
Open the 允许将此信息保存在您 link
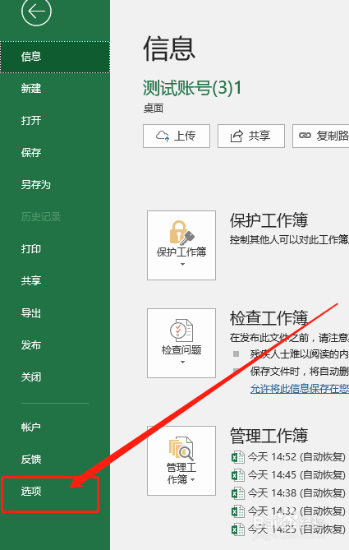click(x=300, y=388)
